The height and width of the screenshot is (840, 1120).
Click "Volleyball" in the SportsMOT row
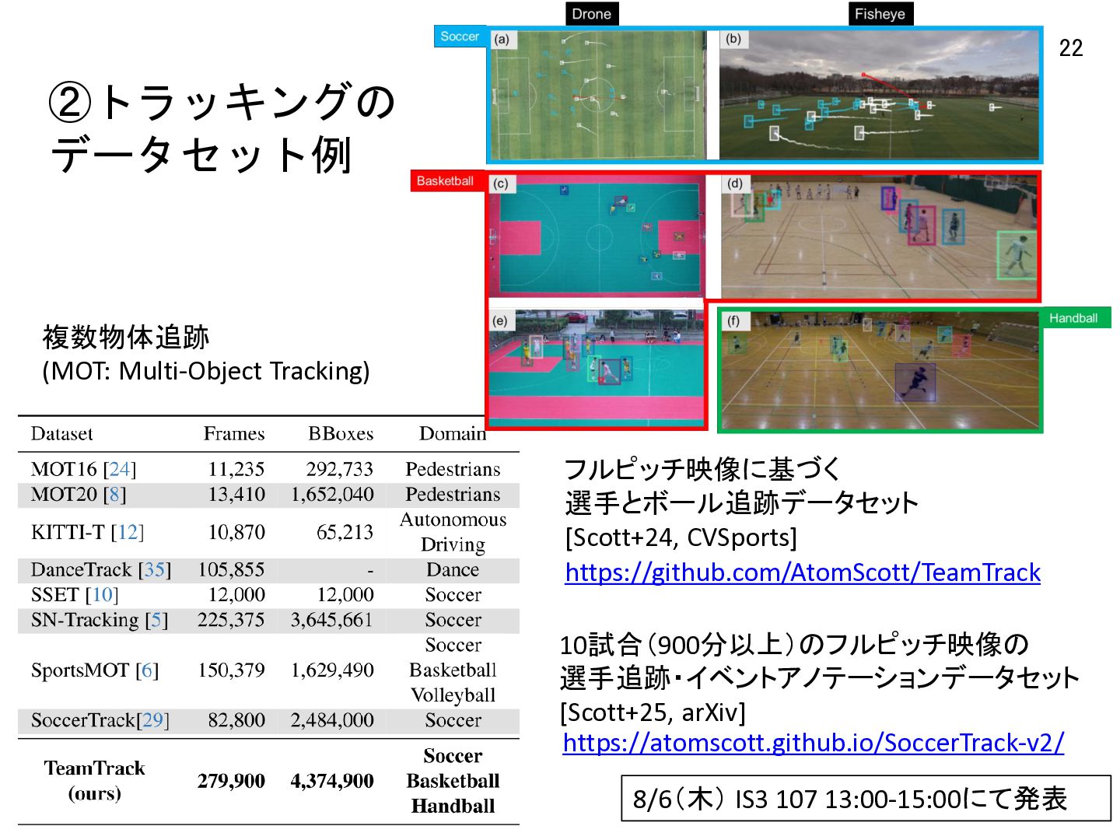[453, 695]
